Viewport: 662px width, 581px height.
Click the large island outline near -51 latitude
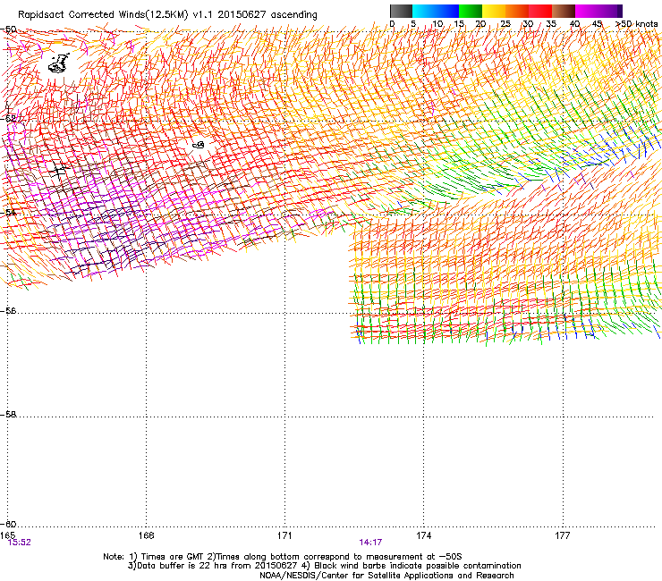tap(58, 63)
